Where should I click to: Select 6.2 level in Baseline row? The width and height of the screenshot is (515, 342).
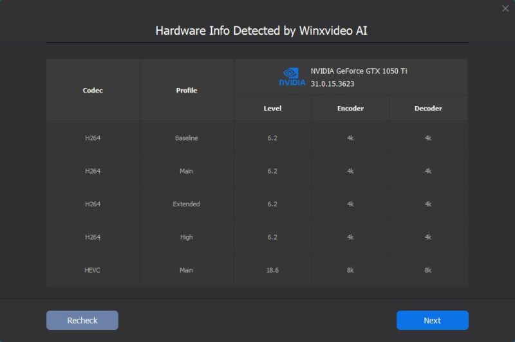click(272, 138)
